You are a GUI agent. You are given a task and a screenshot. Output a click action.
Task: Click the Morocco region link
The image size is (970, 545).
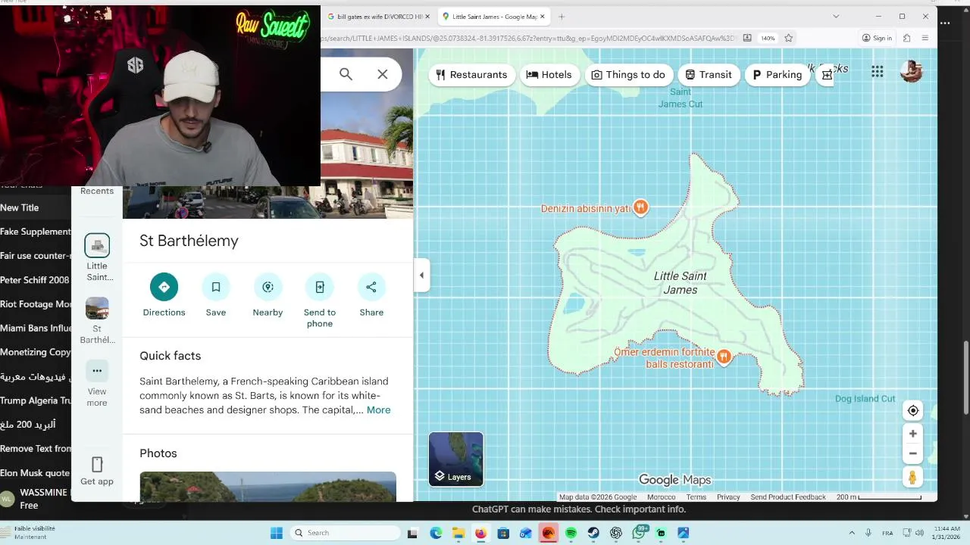click(662, 497)
